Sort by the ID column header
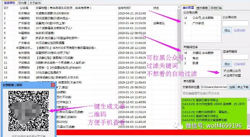This screenshot has width=250, height=137. point(6,8)
